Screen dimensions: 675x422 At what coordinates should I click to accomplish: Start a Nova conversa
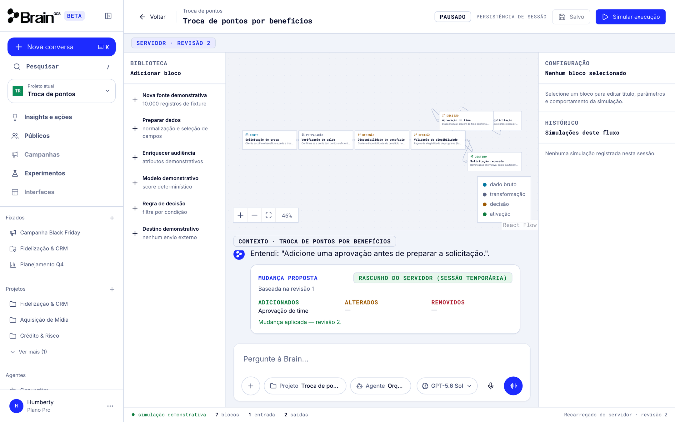point(62,47)
